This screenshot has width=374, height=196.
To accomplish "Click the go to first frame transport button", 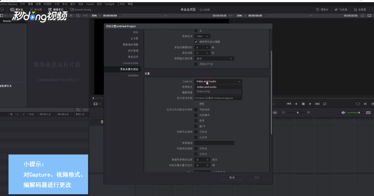I will point(288,104).
